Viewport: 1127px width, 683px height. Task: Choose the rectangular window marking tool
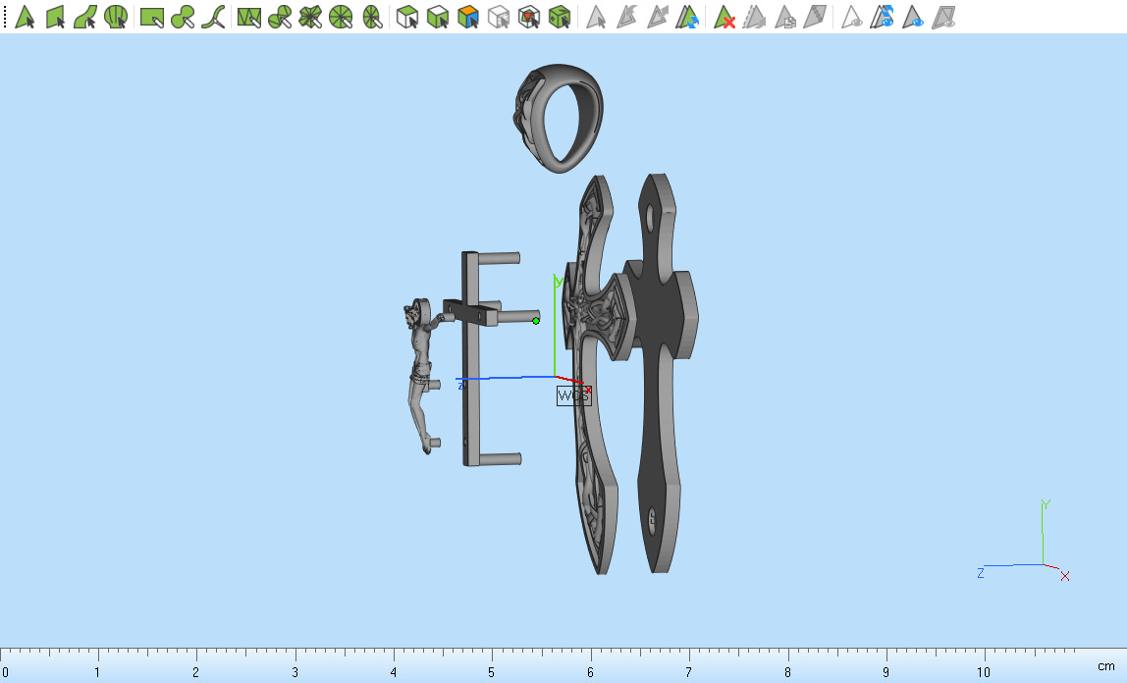tap(151, 17)
